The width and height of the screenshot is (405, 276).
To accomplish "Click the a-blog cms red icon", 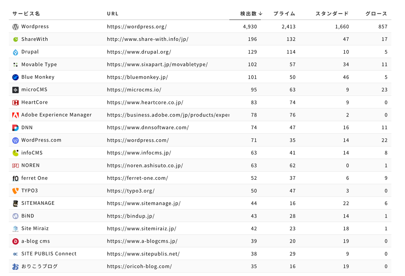I will [x=15, y=242].
